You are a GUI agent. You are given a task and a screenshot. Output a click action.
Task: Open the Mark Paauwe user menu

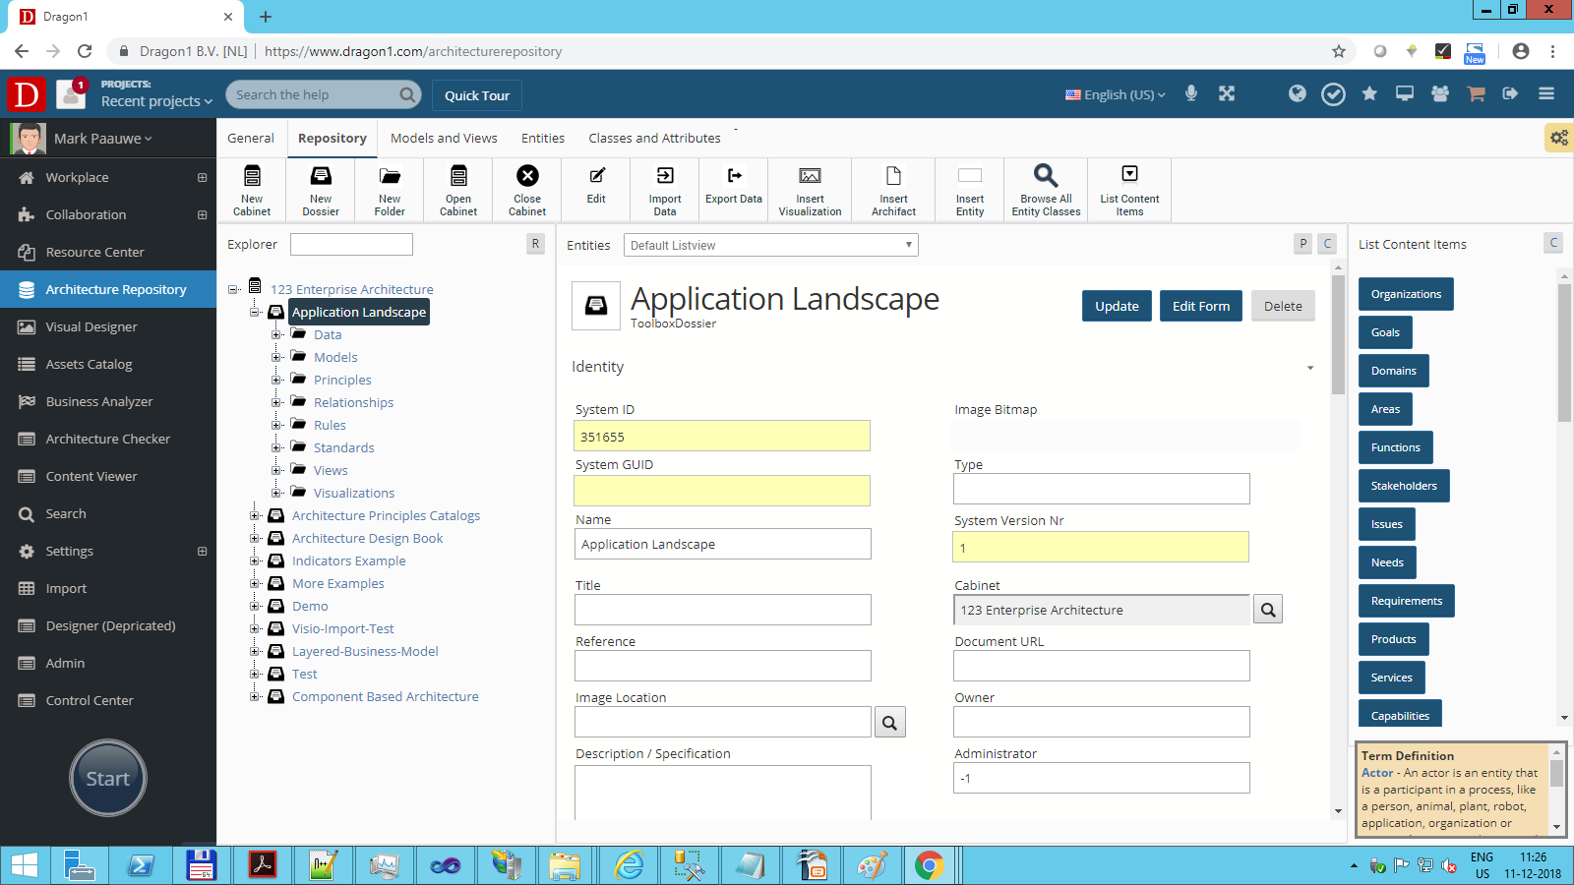pyautogui.click(x=103, y=139)
